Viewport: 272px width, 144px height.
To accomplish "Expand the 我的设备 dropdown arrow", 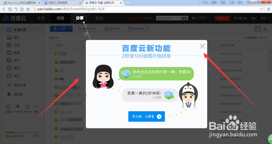I will click(x=148, y=29).
